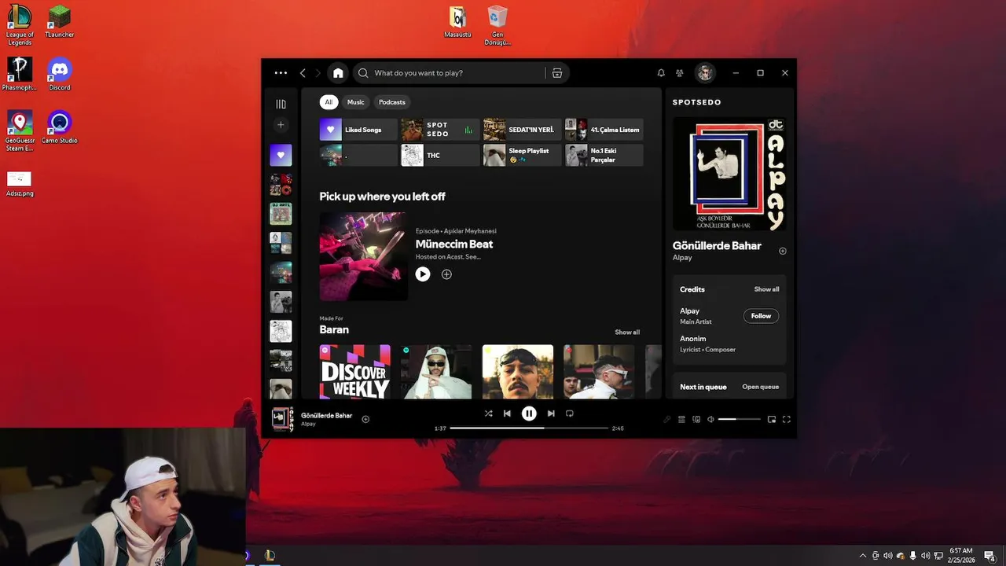Viewport: 1006px width, 566px height.
Task: Show all credits
Action: (766, 289)
